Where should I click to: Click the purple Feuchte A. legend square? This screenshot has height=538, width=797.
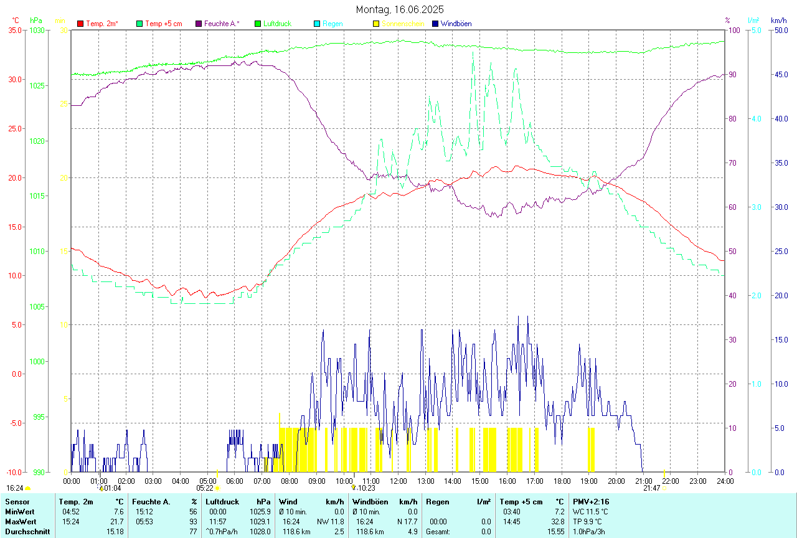[199, 24]
